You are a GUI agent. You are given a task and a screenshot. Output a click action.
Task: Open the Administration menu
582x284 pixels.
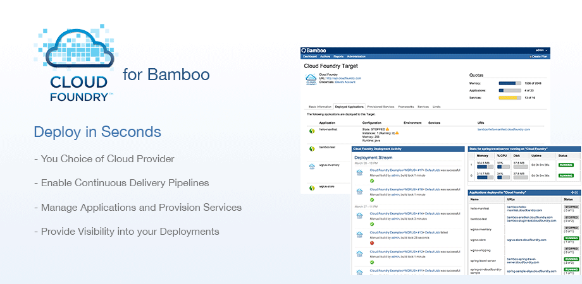(356, 57)
